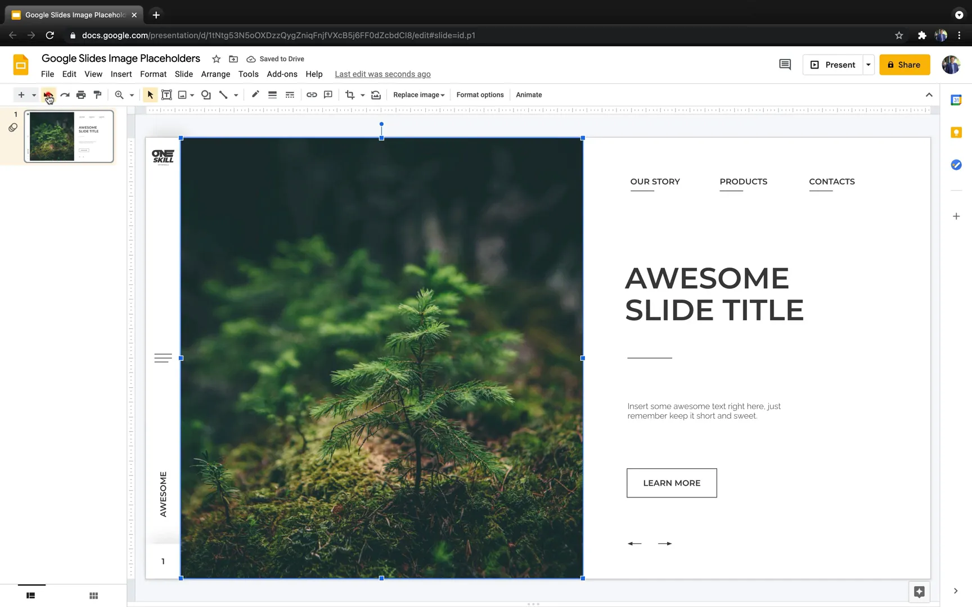Open the zoom level dropdown arrow

tap(132, 95)
